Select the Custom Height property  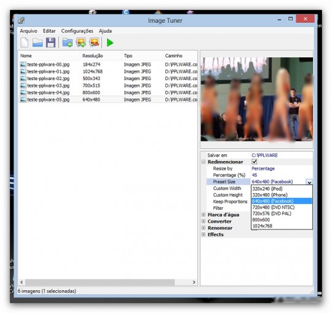227,195
